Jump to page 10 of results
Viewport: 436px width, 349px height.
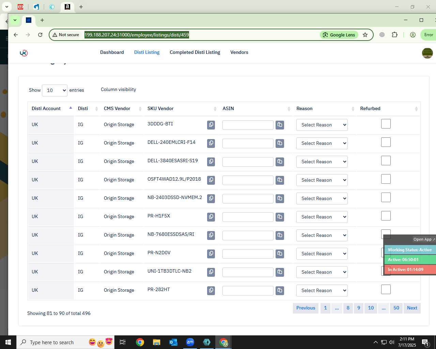(371, 308)
